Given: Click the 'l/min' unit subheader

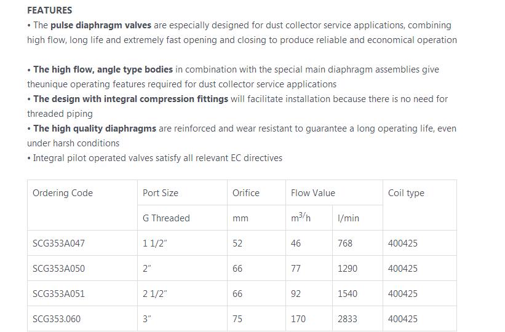Looking at the screenshot, I should pyautogui.click(x=348, y=218).
